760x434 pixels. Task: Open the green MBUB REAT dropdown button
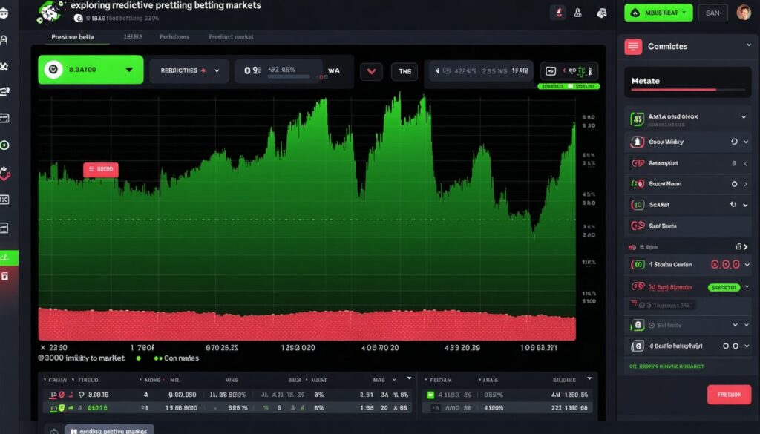click(658, 13)
